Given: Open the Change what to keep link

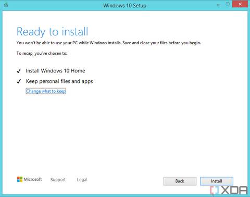Looking at the screenshot, I should pos(46,91).
